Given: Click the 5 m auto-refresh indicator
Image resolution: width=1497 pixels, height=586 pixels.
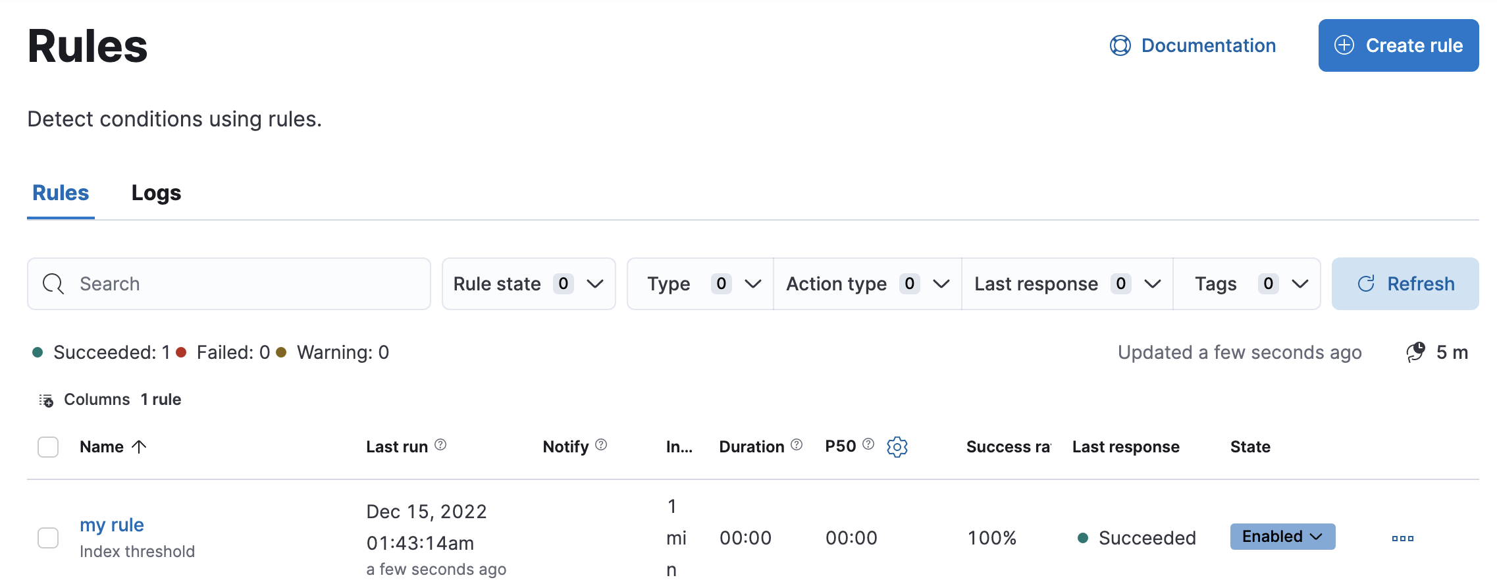Looking at the screenshot, I should (1437, 352).
